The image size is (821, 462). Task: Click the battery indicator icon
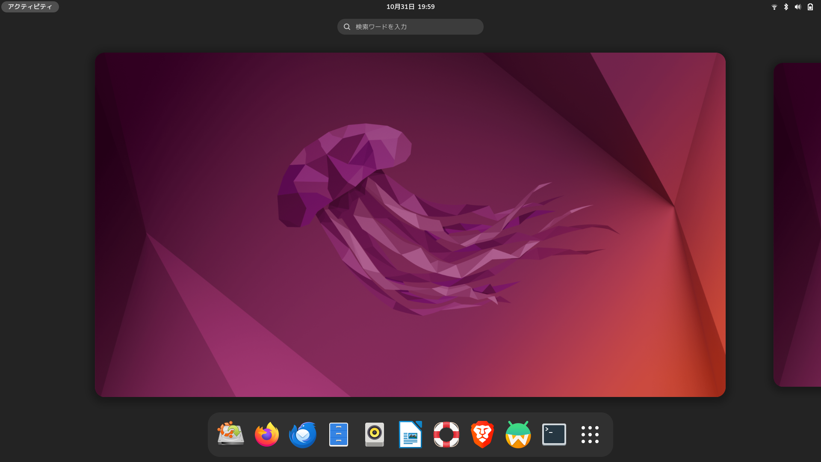[x=810, y=7]
